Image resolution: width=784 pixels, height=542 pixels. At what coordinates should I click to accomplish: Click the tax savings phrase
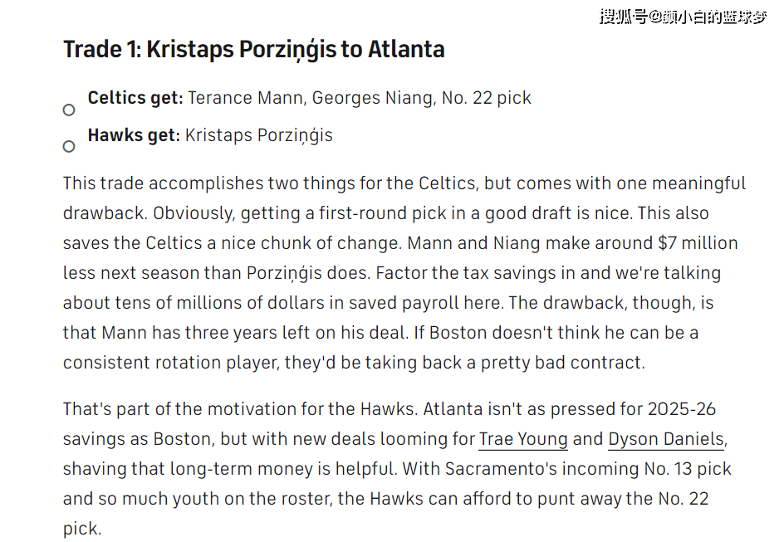click(508, 273)
